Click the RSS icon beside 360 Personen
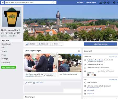 coord(85,68)
